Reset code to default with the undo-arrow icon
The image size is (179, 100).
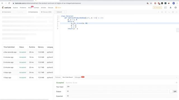166,12
